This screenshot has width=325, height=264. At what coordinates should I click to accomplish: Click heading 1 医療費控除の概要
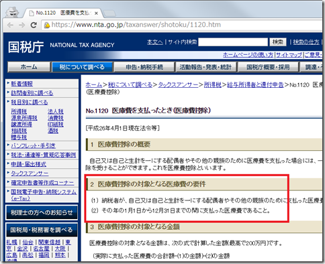pos(120,145)
